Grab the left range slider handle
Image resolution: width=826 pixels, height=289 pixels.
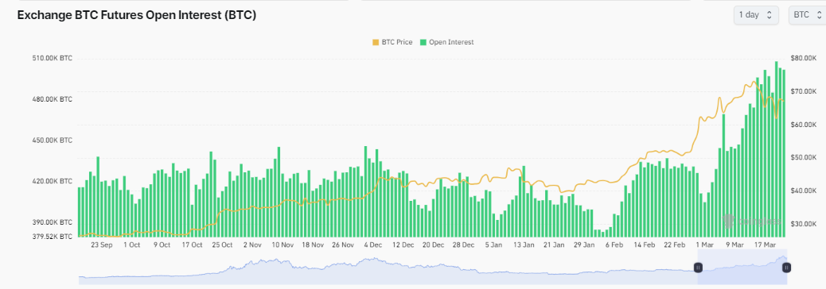[x=698, y=268]
